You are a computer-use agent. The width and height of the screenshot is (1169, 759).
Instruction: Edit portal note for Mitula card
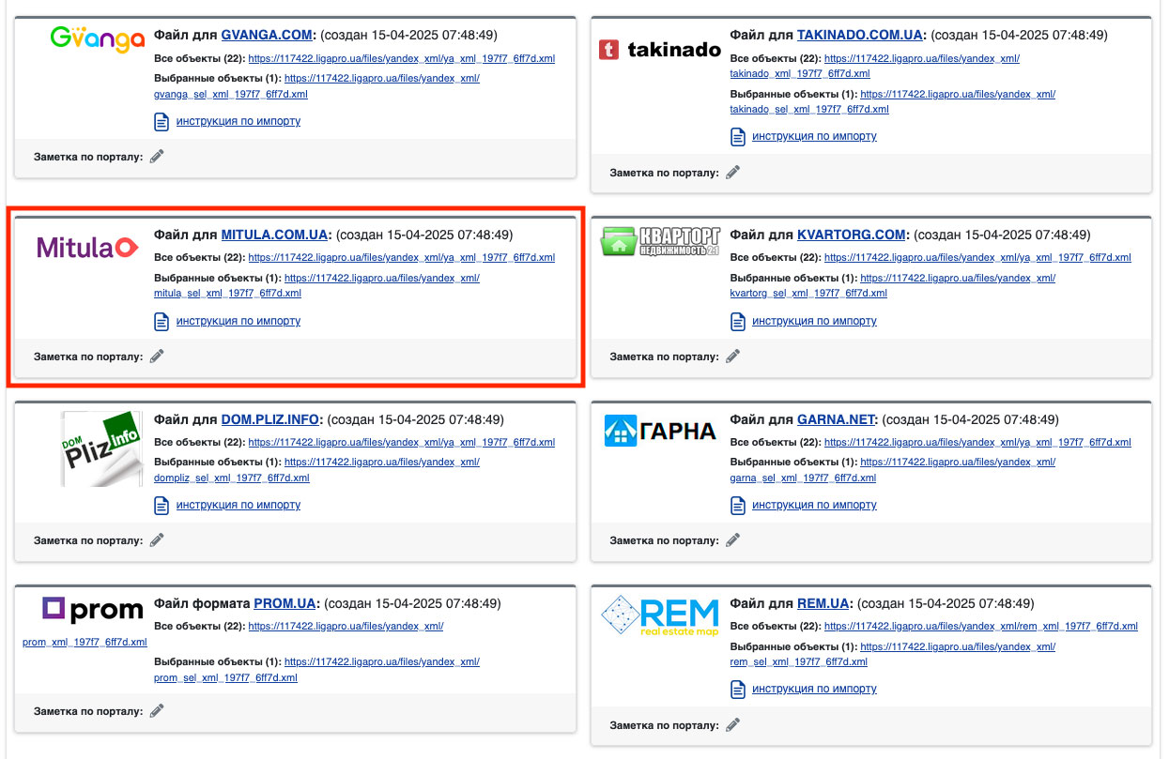[x=157, y=357]
